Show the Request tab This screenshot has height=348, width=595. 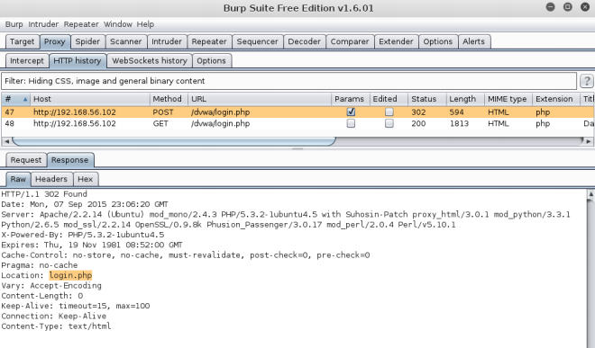coord(26,160)
